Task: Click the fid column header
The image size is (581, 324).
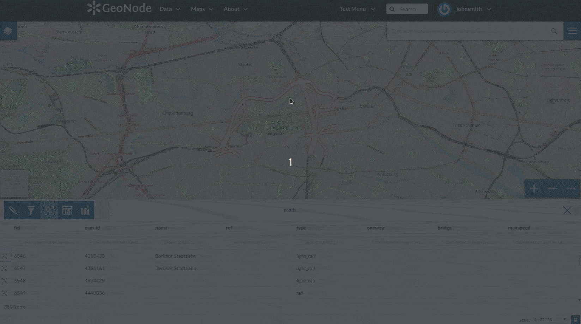Action: [x=17, y=228]
